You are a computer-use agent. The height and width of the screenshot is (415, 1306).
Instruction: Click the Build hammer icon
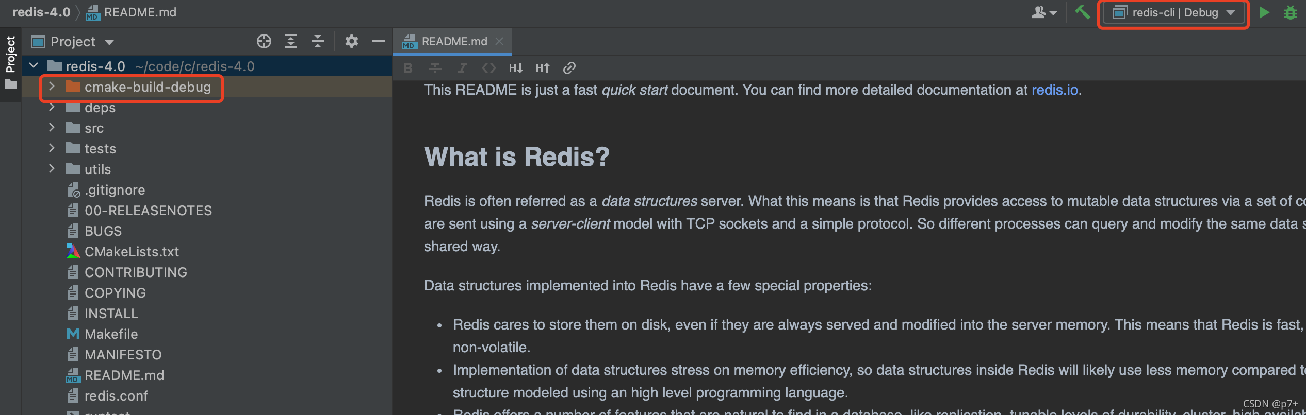click(1082, 12)
